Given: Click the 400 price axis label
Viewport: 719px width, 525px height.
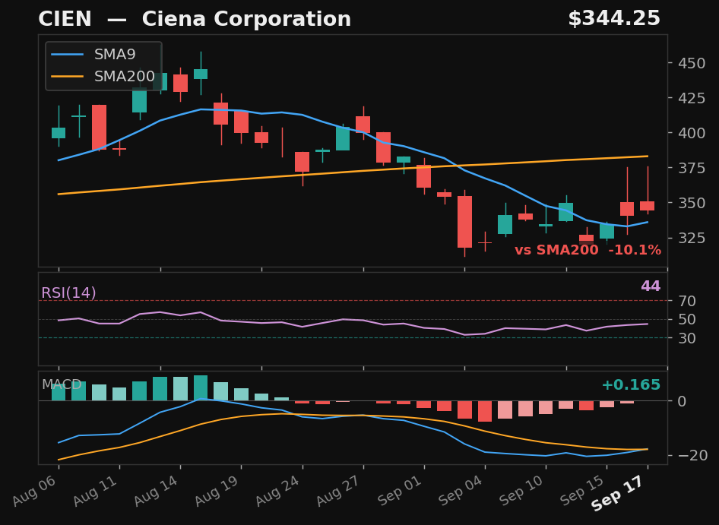Looking at the screenshot, I should pos(692,134).
